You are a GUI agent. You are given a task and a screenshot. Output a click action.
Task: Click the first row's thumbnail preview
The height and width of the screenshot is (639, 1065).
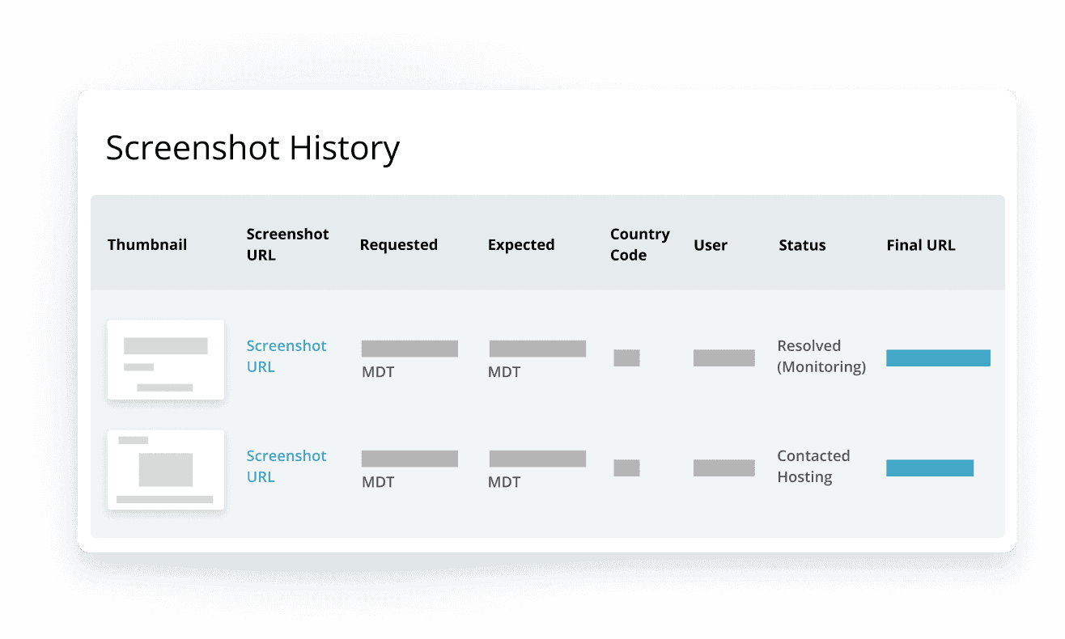[165, 359]
